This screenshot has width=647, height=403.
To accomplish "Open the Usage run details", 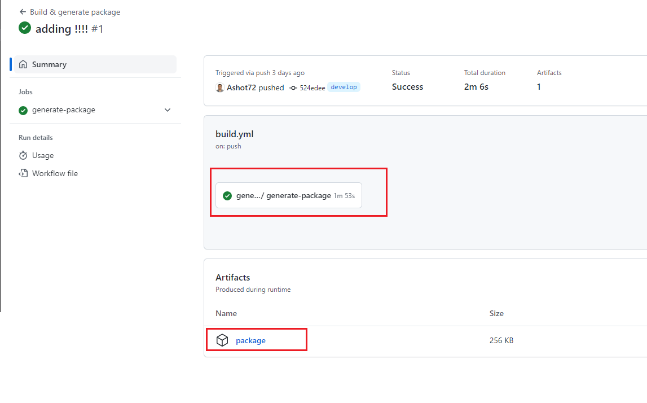I will point(43,155).
